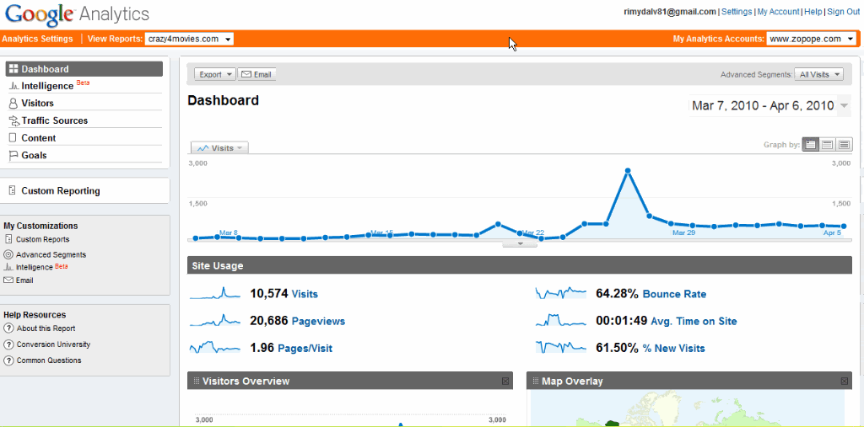864x427 pixels.
Task: Click the Visits sparkline thumbnail
Action: coord(215,293)
